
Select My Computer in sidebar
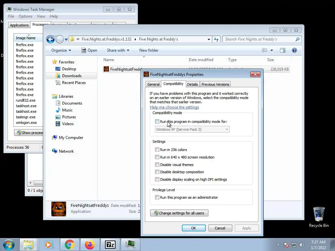coord(71,138)
